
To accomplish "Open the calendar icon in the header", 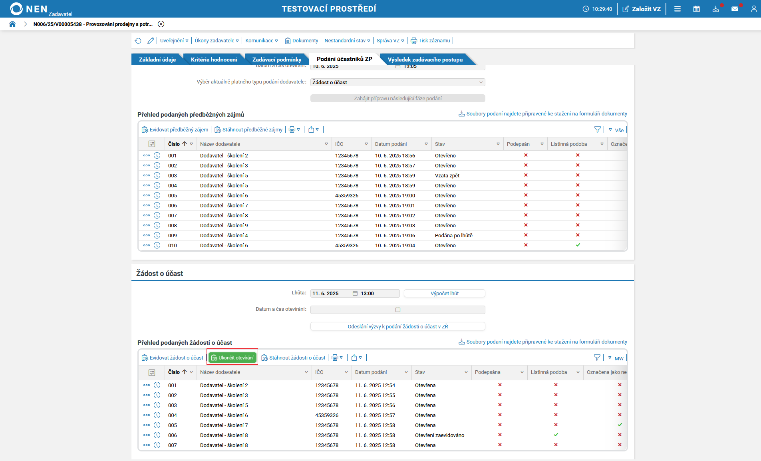I will tap(696, 9).
